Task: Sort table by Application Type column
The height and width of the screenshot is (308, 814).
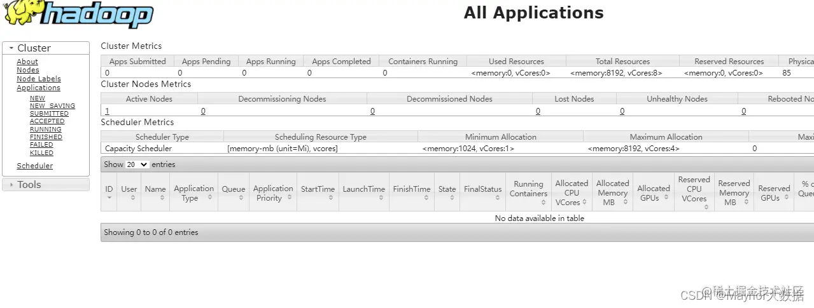Action: point(193,192)
